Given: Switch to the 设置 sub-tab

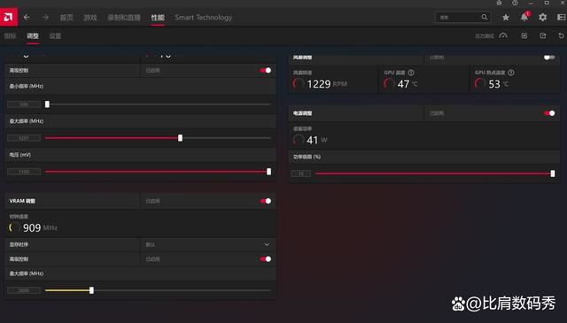Looking at the screenshot, I should point(55,35).
